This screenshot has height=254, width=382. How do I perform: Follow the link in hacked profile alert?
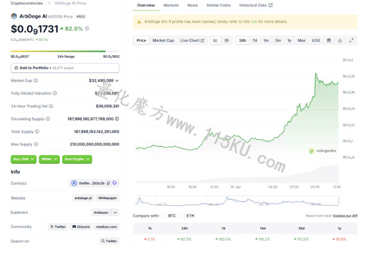(254, 22)
